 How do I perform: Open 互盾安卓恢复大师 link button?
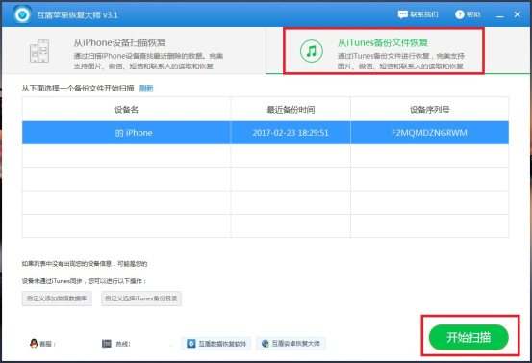tap(291, 344)
